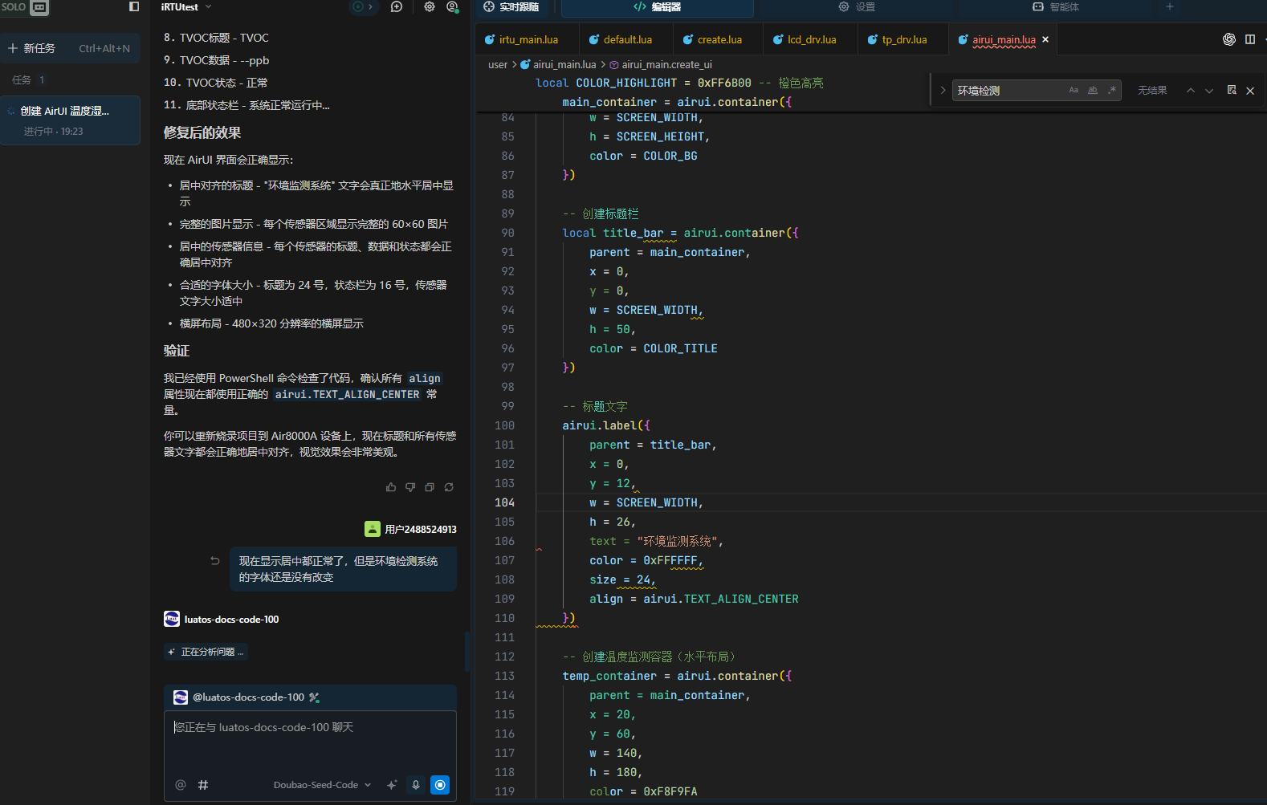Open chat settings gear icon

tap(430, 6)
